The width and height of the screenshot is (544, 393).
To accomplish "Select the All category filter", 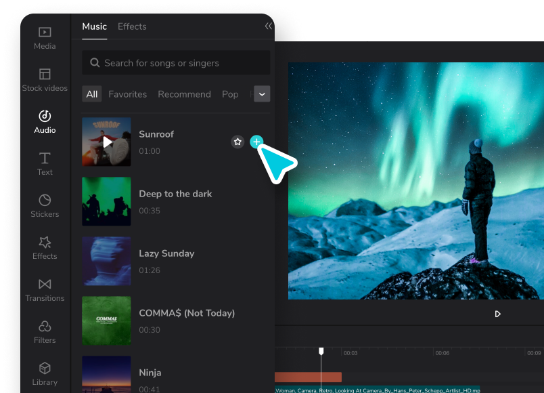I will [x=92, y=94].
